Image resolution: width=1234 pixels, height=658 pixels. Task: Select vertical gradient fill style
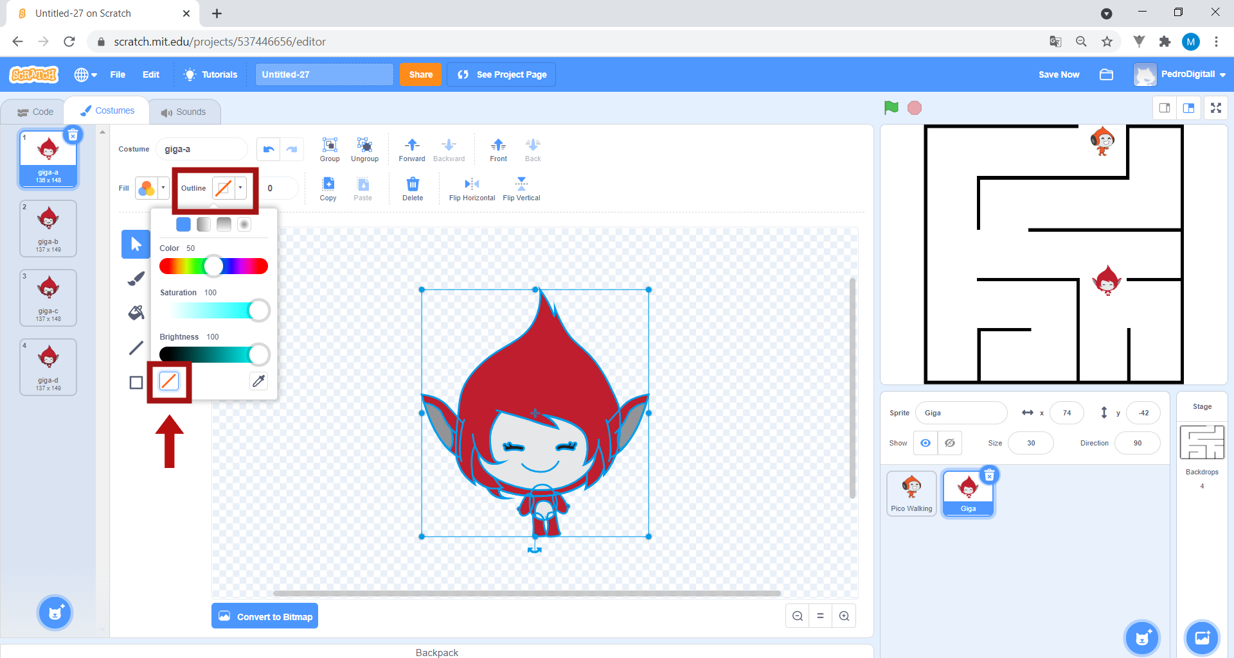[x=224, y=224]
